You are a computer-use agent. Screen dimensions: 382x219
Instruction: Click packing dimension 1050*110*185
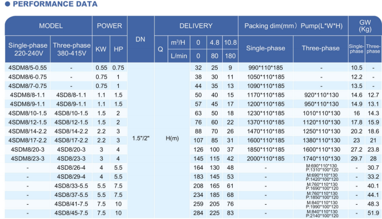point(265,77)
